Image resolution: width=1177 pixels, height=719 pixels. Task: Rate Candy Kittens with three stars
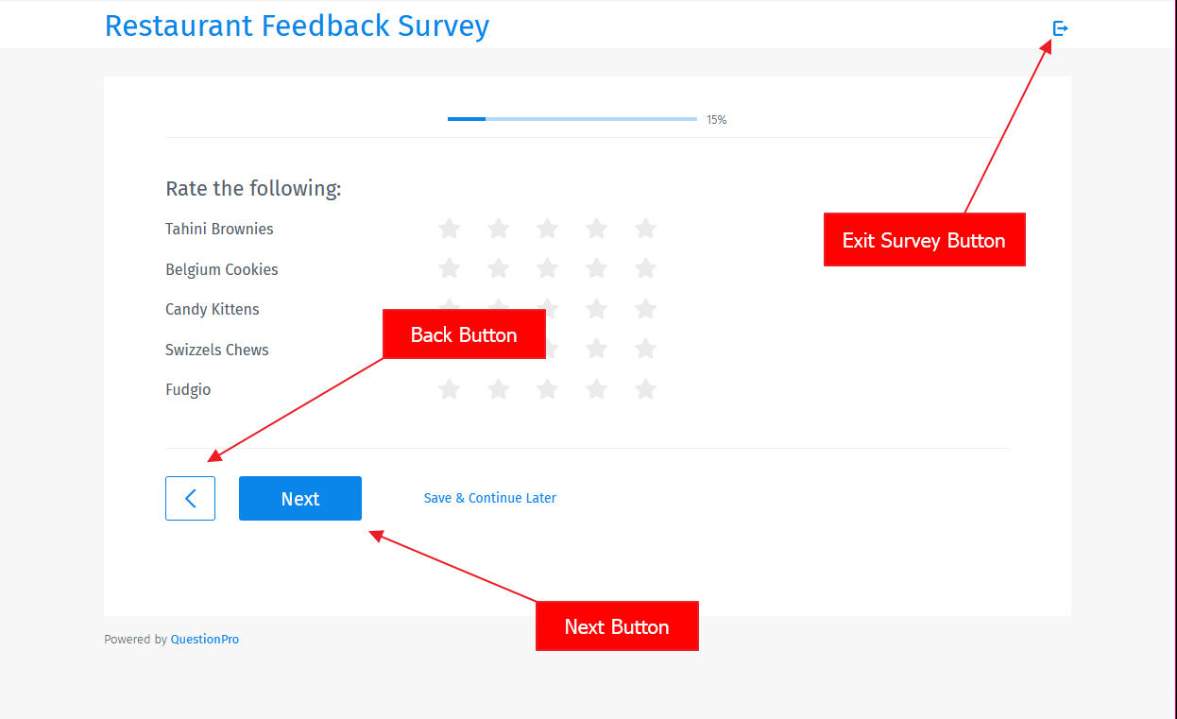(x=547, y=309)
